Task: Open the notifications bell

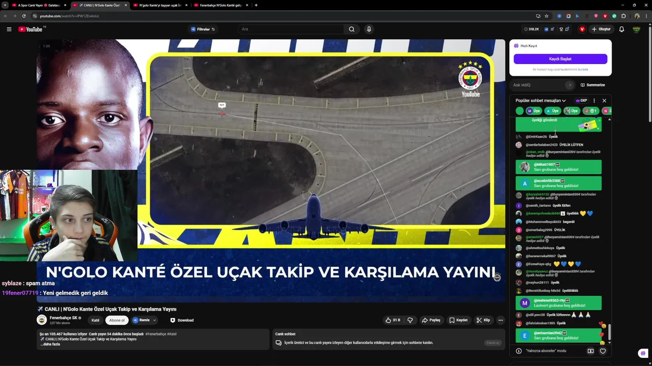Action: (x=621, y=29)
